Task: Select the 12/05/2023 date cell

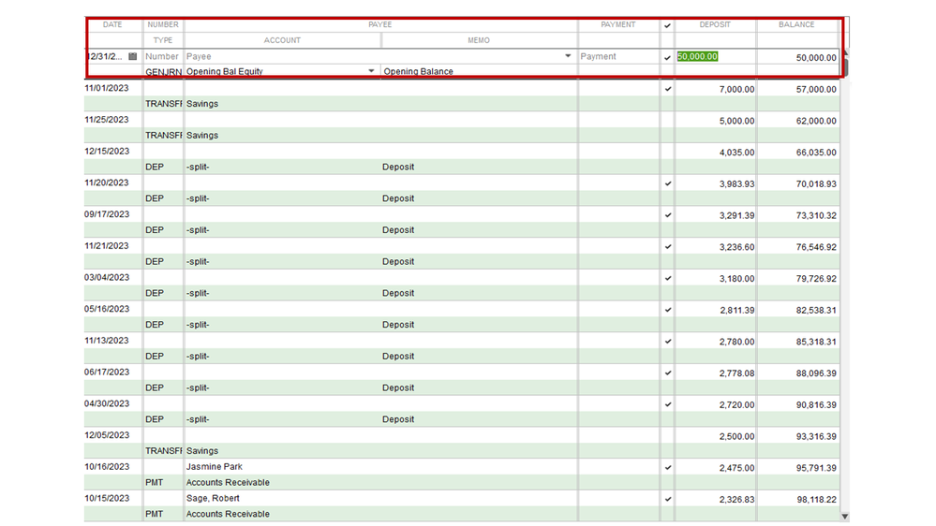Action: pyautogui.click(x=107, y=435)
